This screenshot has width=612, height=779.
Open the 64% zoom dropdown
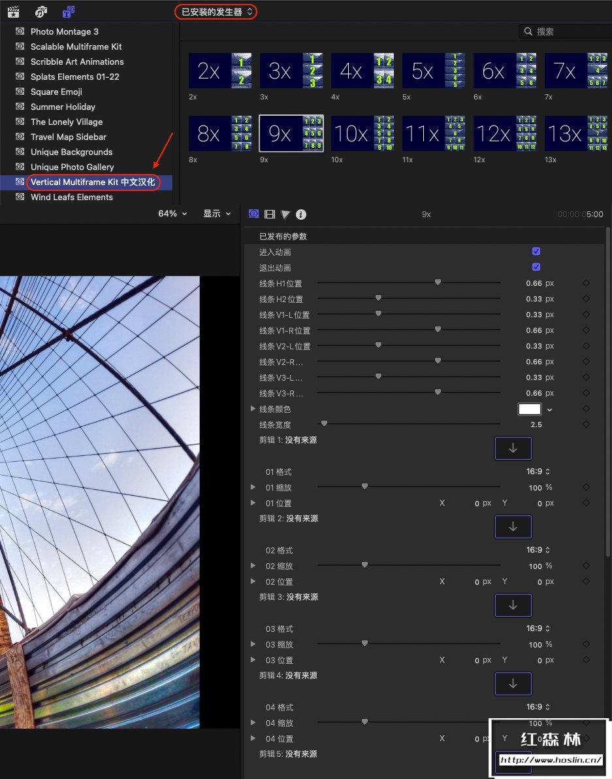click(x=172, y=214)
